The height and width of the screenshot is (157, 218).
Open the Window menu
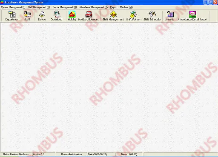pos(126,7)
